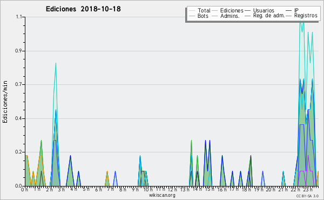324x200 pixels.
Task: Click the 15 h x-axis label
Action: point(210,190)
